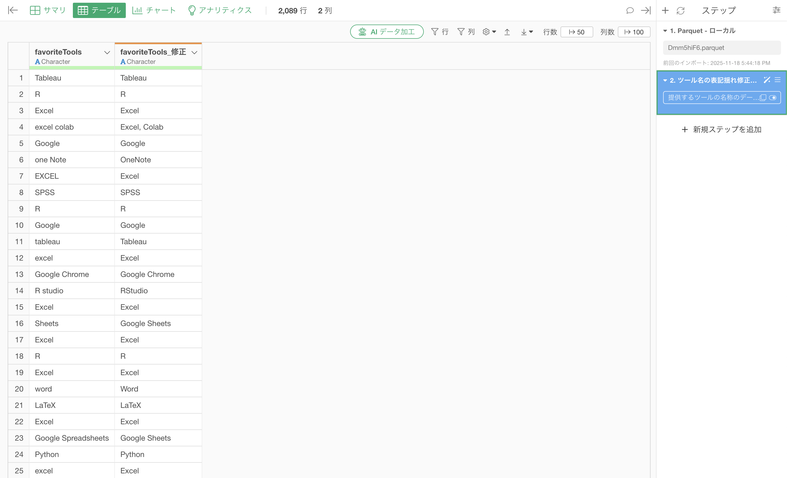The width and height of the screenshot is (787, 478).
Task: Click the copy icon in step 2 token
Action: point(763,97)
